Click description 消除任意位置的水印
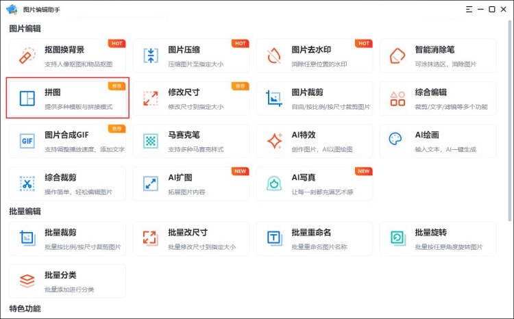Screen dimensions: 514x319 tap(319, 64)
